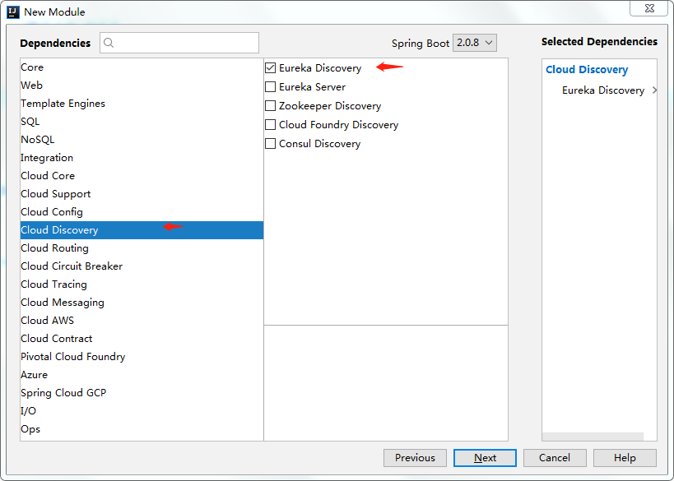Image resolution: width=674 pixels, height=481 pixels.
Task: Open the Spring Boot version dropdown
Action: (475, 43)
